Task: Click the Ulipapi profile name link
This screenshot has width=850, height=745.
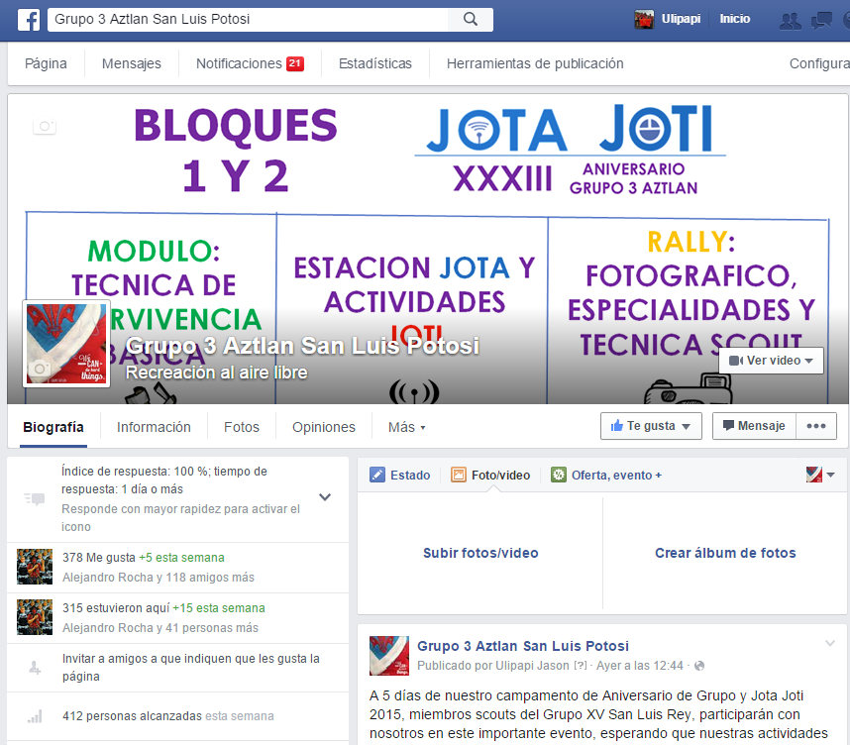Action: (681, 19)
